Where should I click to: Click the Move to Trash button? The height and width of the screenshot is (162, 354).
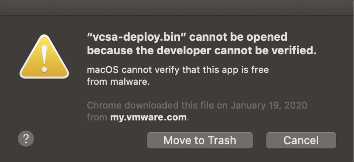[200, 140]
